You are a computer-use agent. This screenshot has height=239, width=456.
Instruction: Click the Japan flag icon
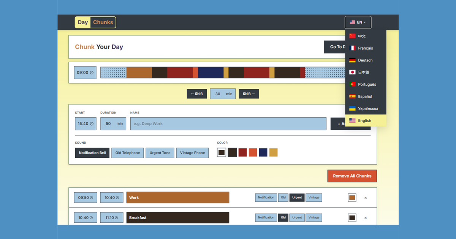click(x=352, y=72)
